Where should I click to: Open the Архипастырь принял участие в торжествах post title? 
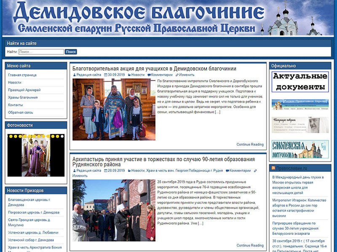click(163, 162)
